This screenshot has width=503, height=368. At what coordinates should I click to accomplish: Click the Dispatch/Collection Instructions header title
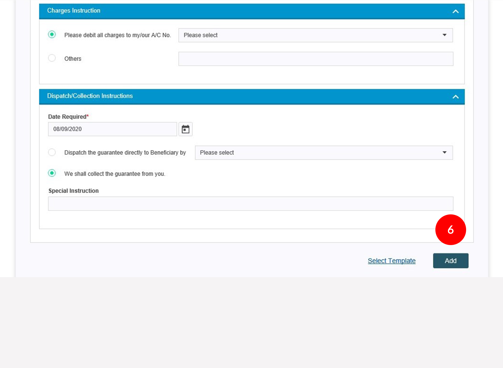point(90,96)
